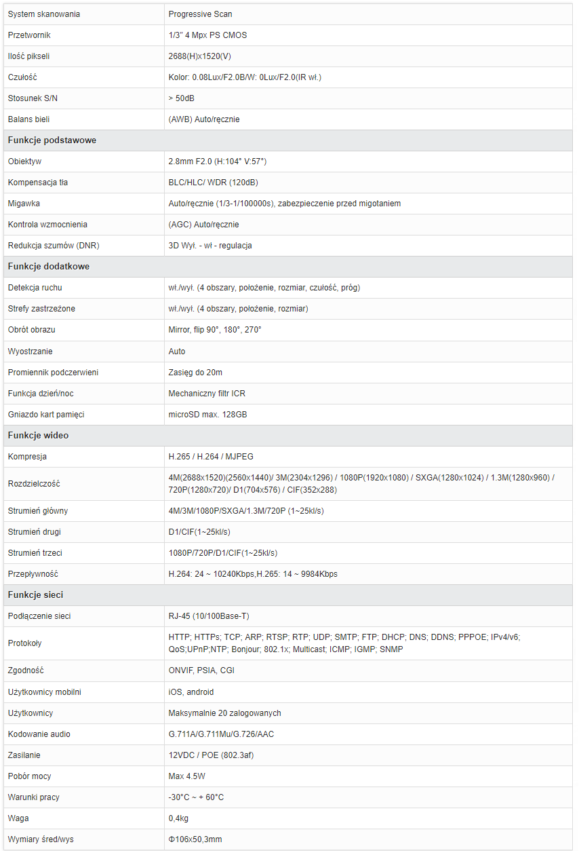Select the 'Przetwornik' row label

(x=29, y=35)
